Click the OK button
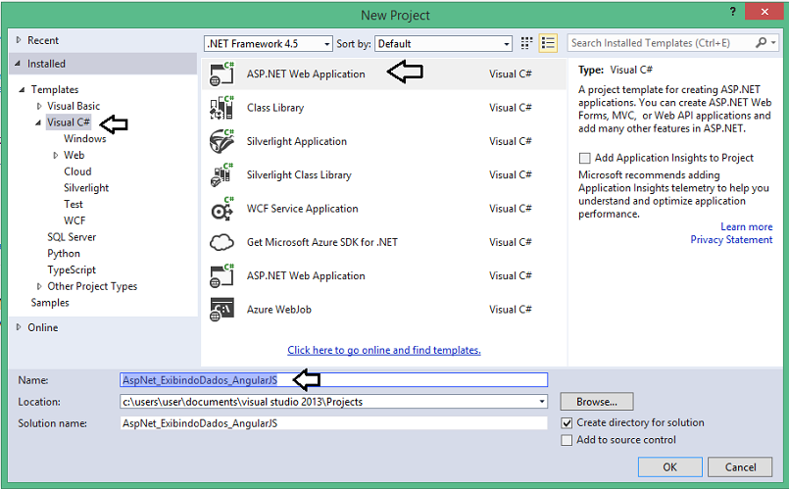This screenshot has width=789, height=489. [669, 466]
